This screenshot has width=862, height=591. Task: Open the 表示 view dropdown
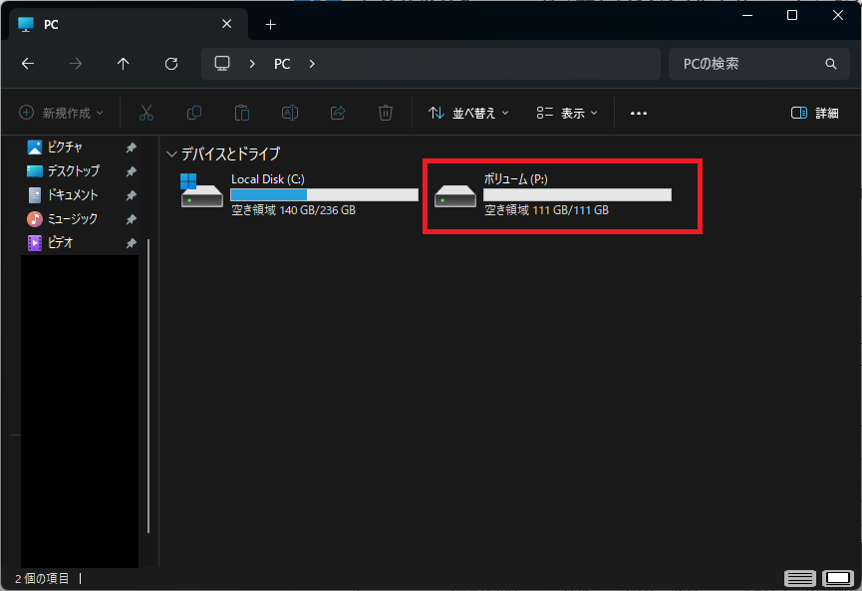click(566, 113)
